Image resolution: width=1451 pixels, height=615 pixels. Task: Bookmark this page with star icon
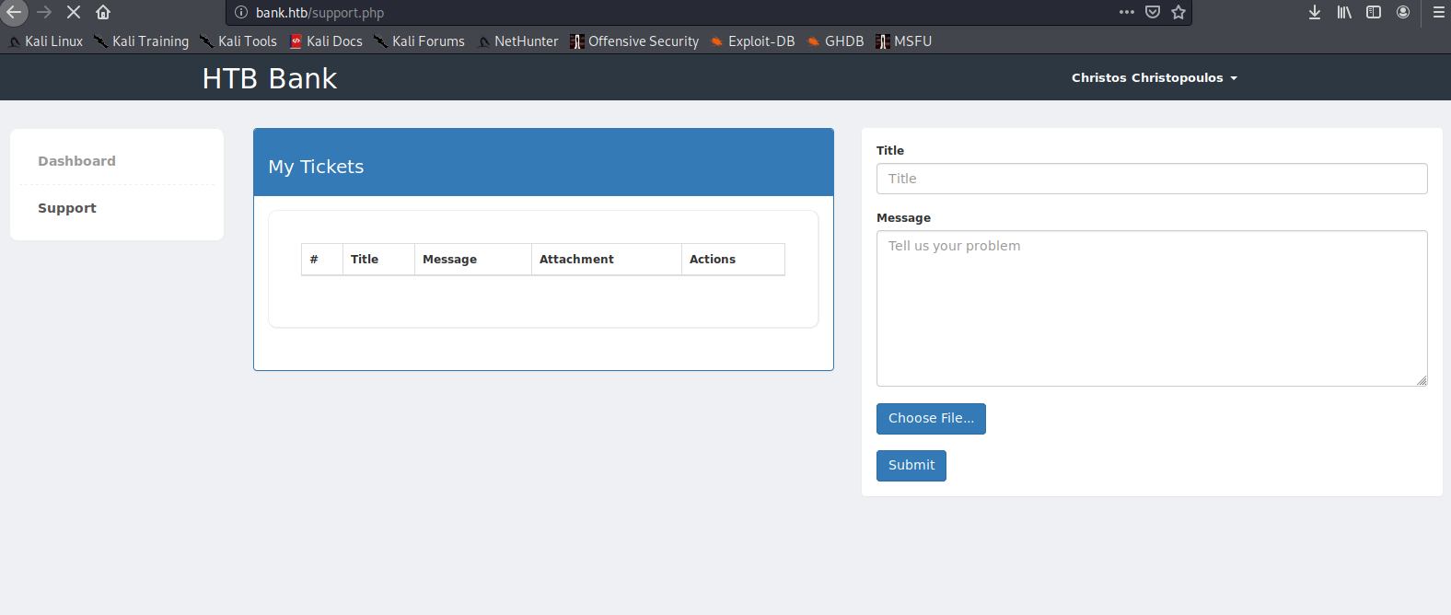click(x=1178, y=12)
